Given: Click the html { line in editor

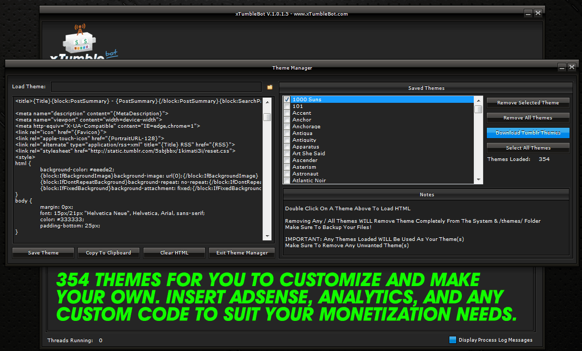Looking at the screenshot, I should [23, 164].
